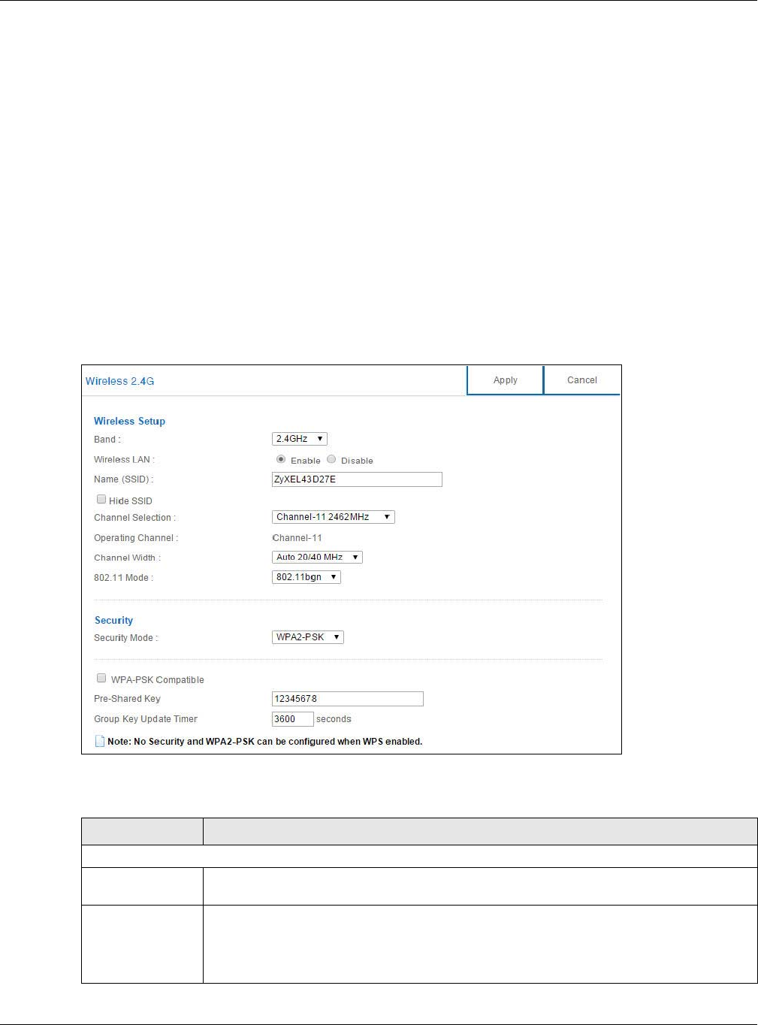Open the Security Mode dropdown

pyautogui.click(x=307, y=637)
